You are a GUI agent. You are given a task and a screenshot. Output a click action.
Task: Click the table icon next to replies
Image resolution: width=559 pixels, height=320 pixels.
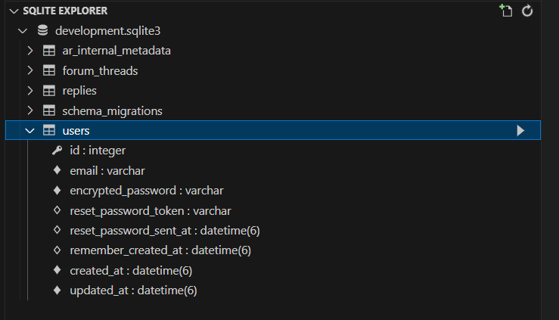tap(49, 91)
